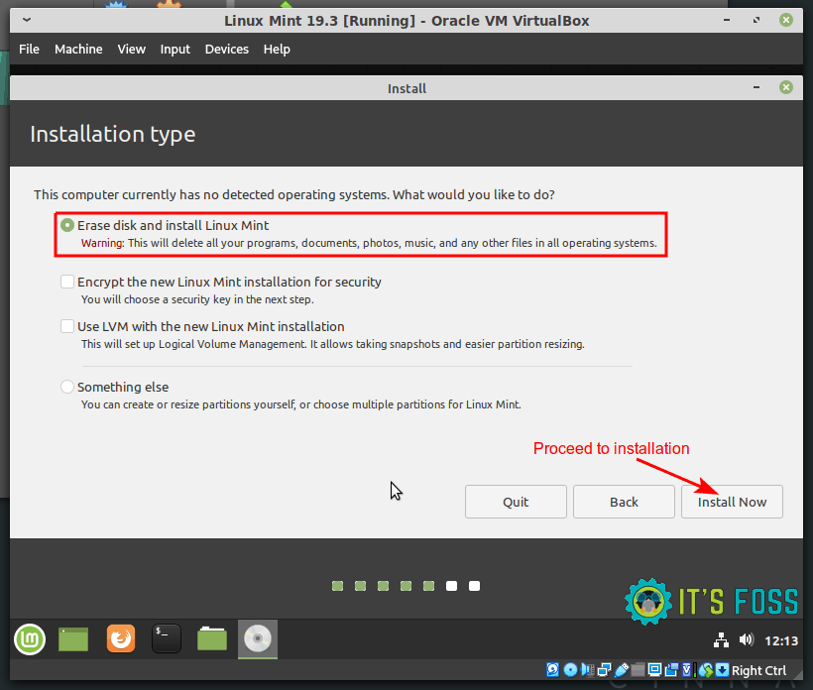Click the installer disc icon in taskbar
Viewport: 813px width, 690px height.
(258, 639)
